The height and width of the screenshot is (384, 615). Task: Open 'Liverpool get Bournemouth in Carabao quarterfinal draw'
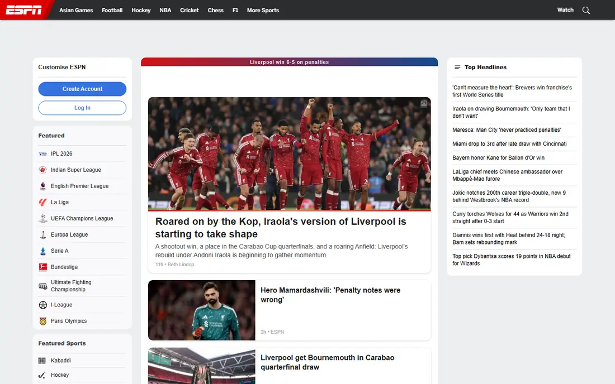click(x=328, y=362)
